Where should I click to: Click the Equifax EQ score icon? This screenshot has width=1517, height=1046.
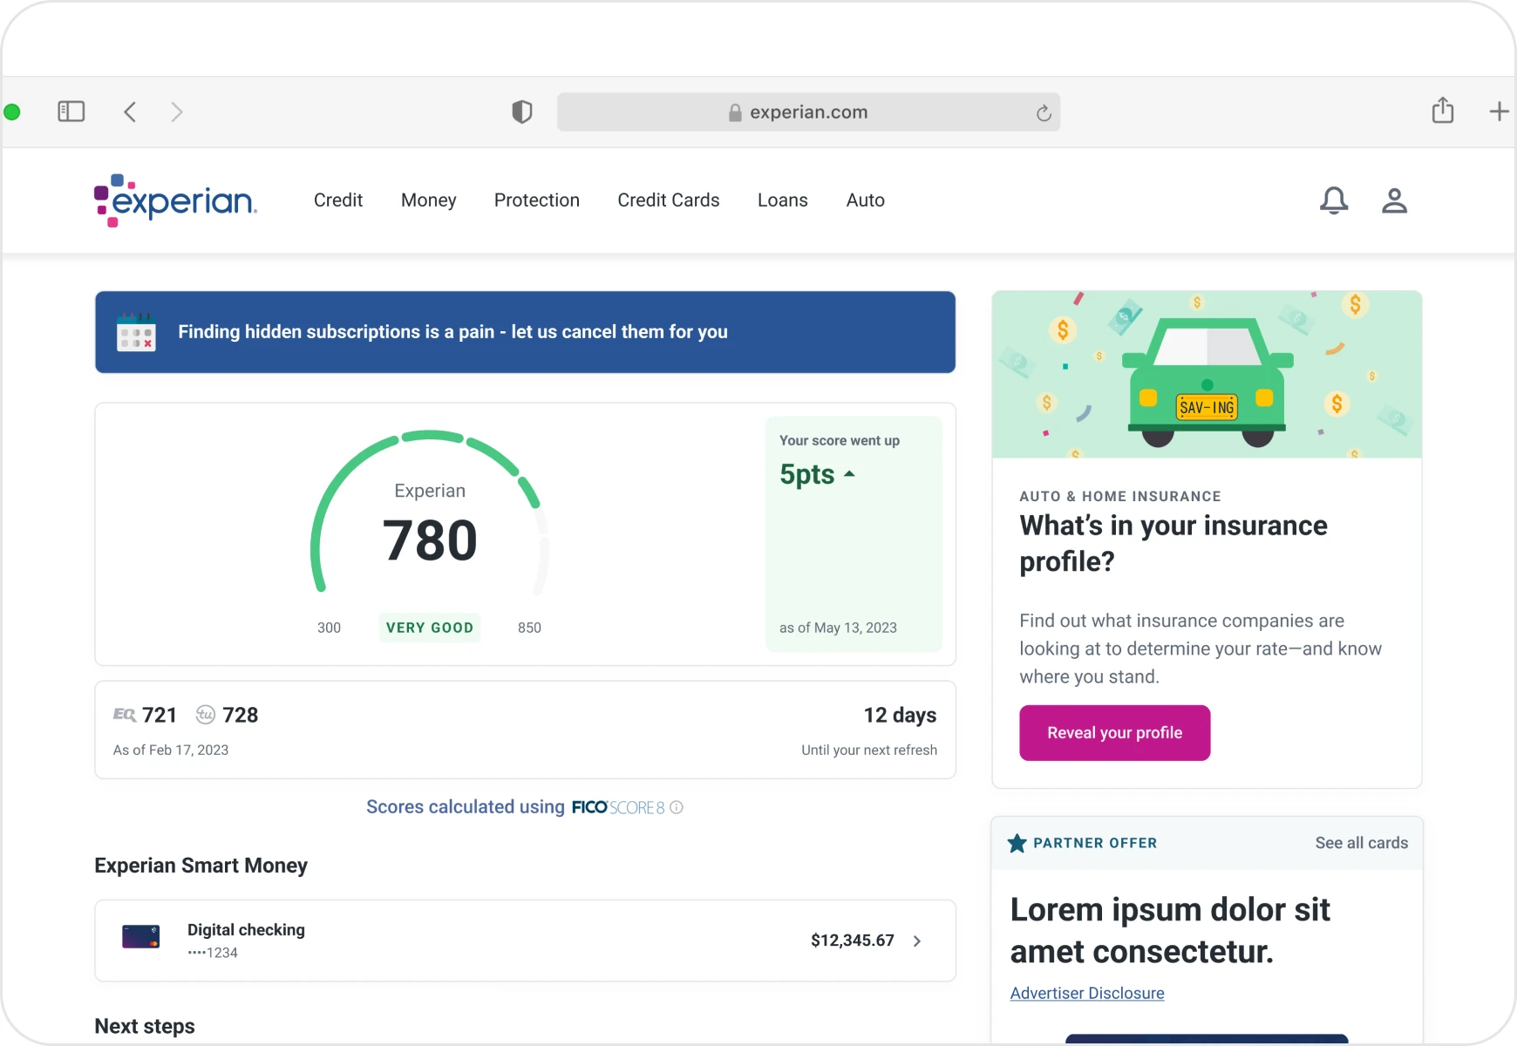click(x=125, y=715)
